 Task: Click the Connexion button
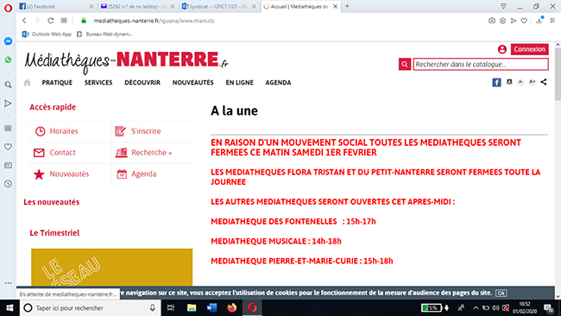pyautogui.click(x=530, y=49)
